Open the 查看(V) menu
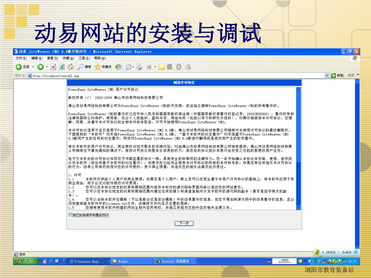The image size is (371, 278). [52, 58]
